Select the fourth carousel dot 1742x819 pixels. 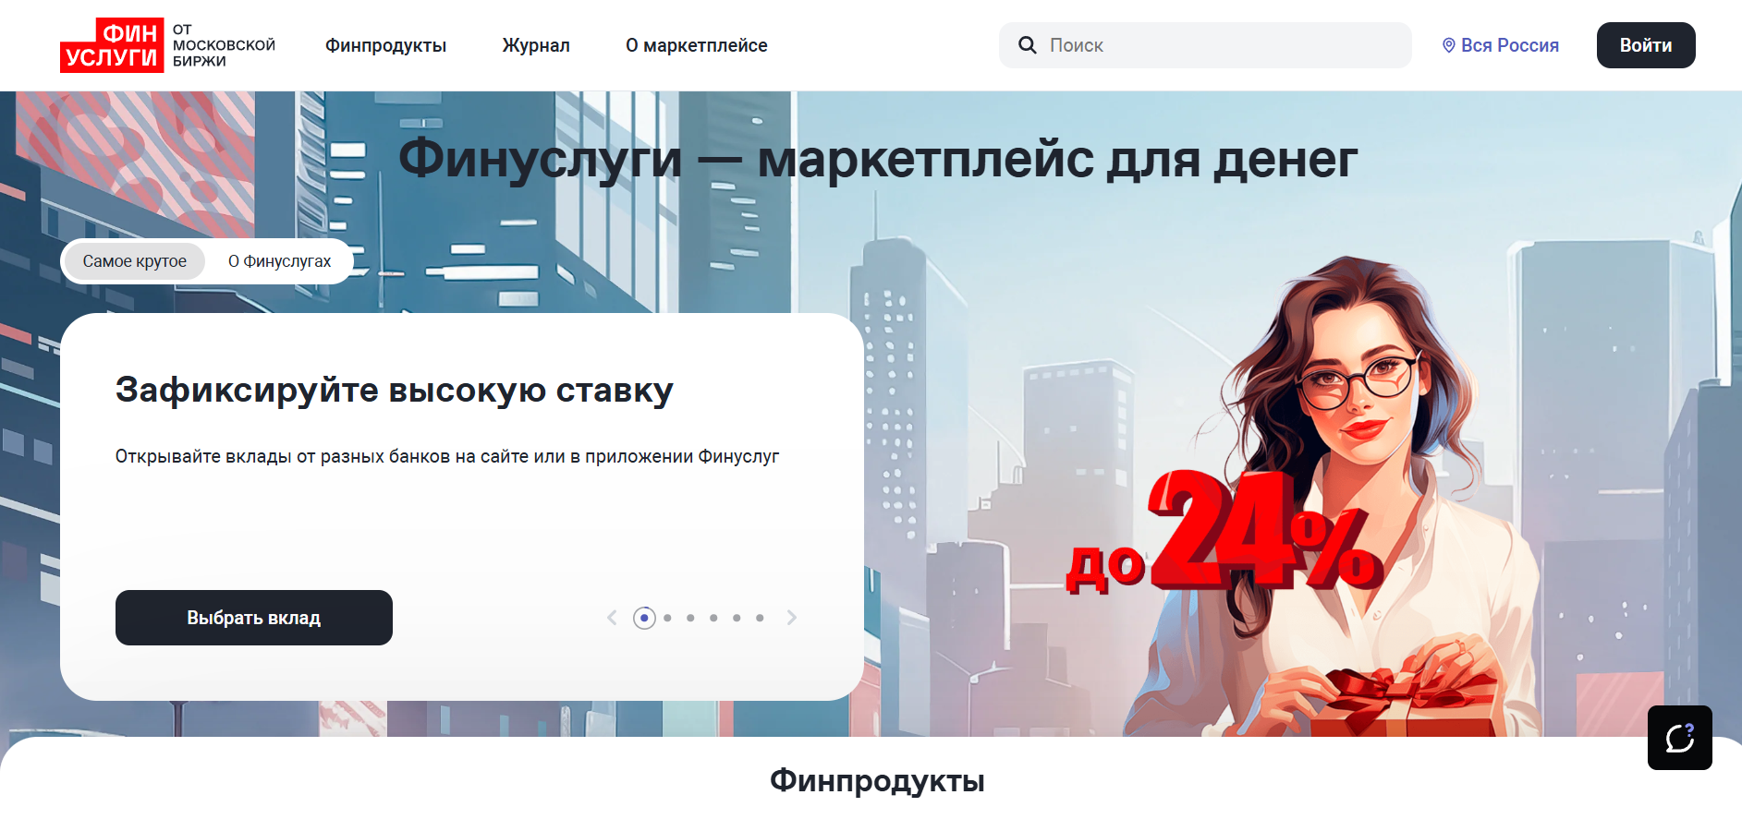coord(713,618)
